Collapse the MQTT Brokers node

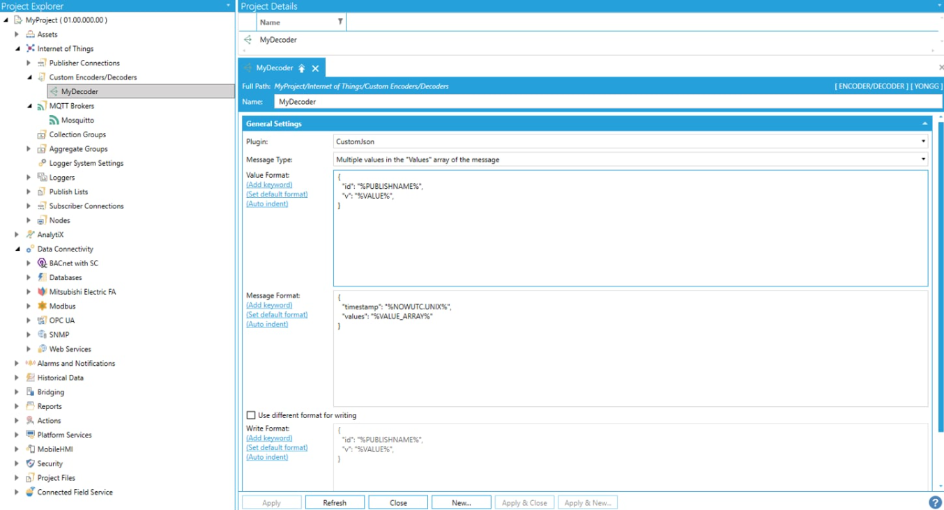pyautogui.click(x=29, y=106)
